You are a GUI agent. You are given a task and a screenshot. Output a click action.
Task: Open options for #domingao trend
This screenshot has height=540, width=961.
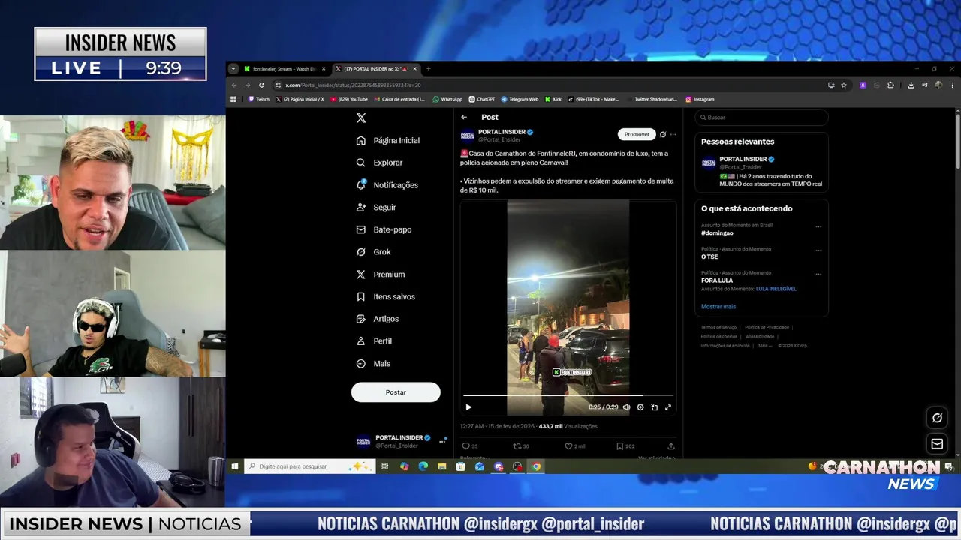(818, 226)
